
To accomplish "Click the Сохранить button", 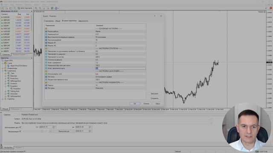I will tap(154, 98).
